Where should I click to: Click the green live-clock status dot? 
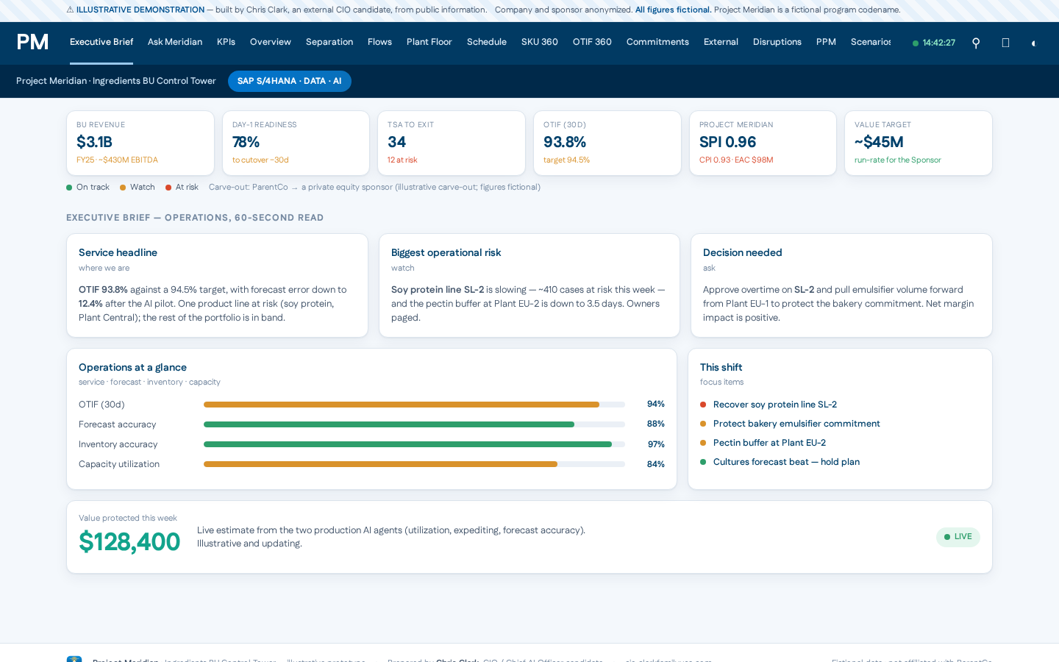tap(916, 43)
